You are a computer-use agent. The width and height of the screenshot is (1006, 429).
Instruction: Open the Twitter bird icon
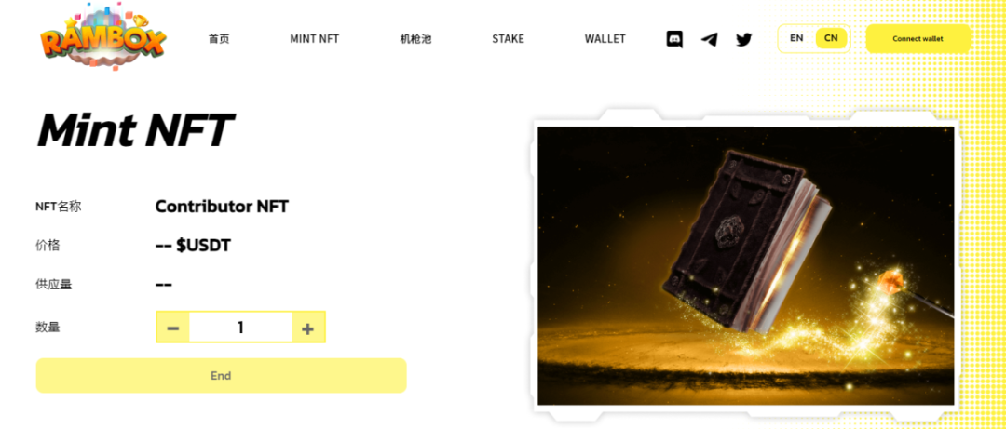coord(743,39)
